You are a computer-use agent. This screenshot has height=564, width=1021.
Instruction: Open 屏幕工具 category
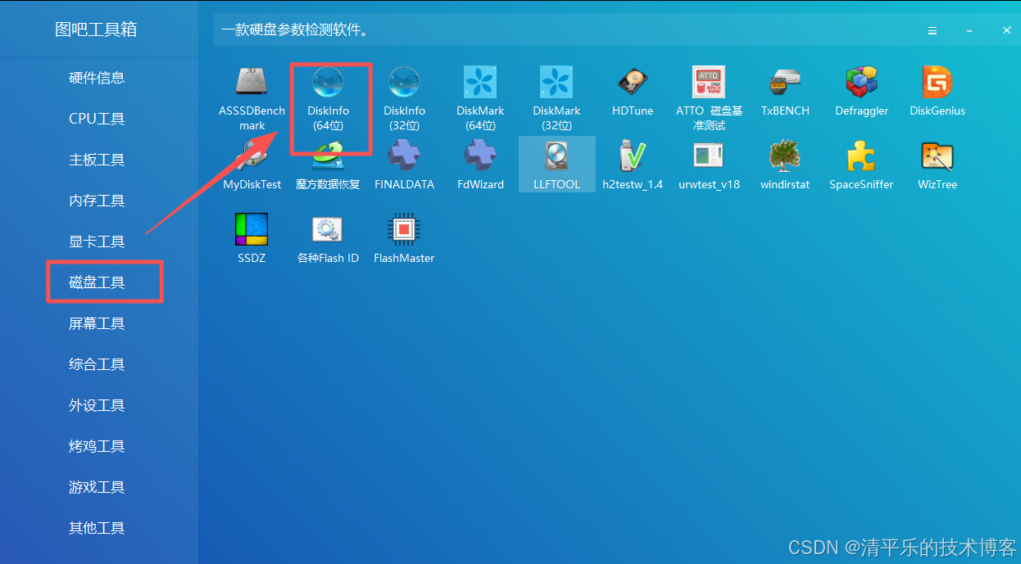pos(97,323)
